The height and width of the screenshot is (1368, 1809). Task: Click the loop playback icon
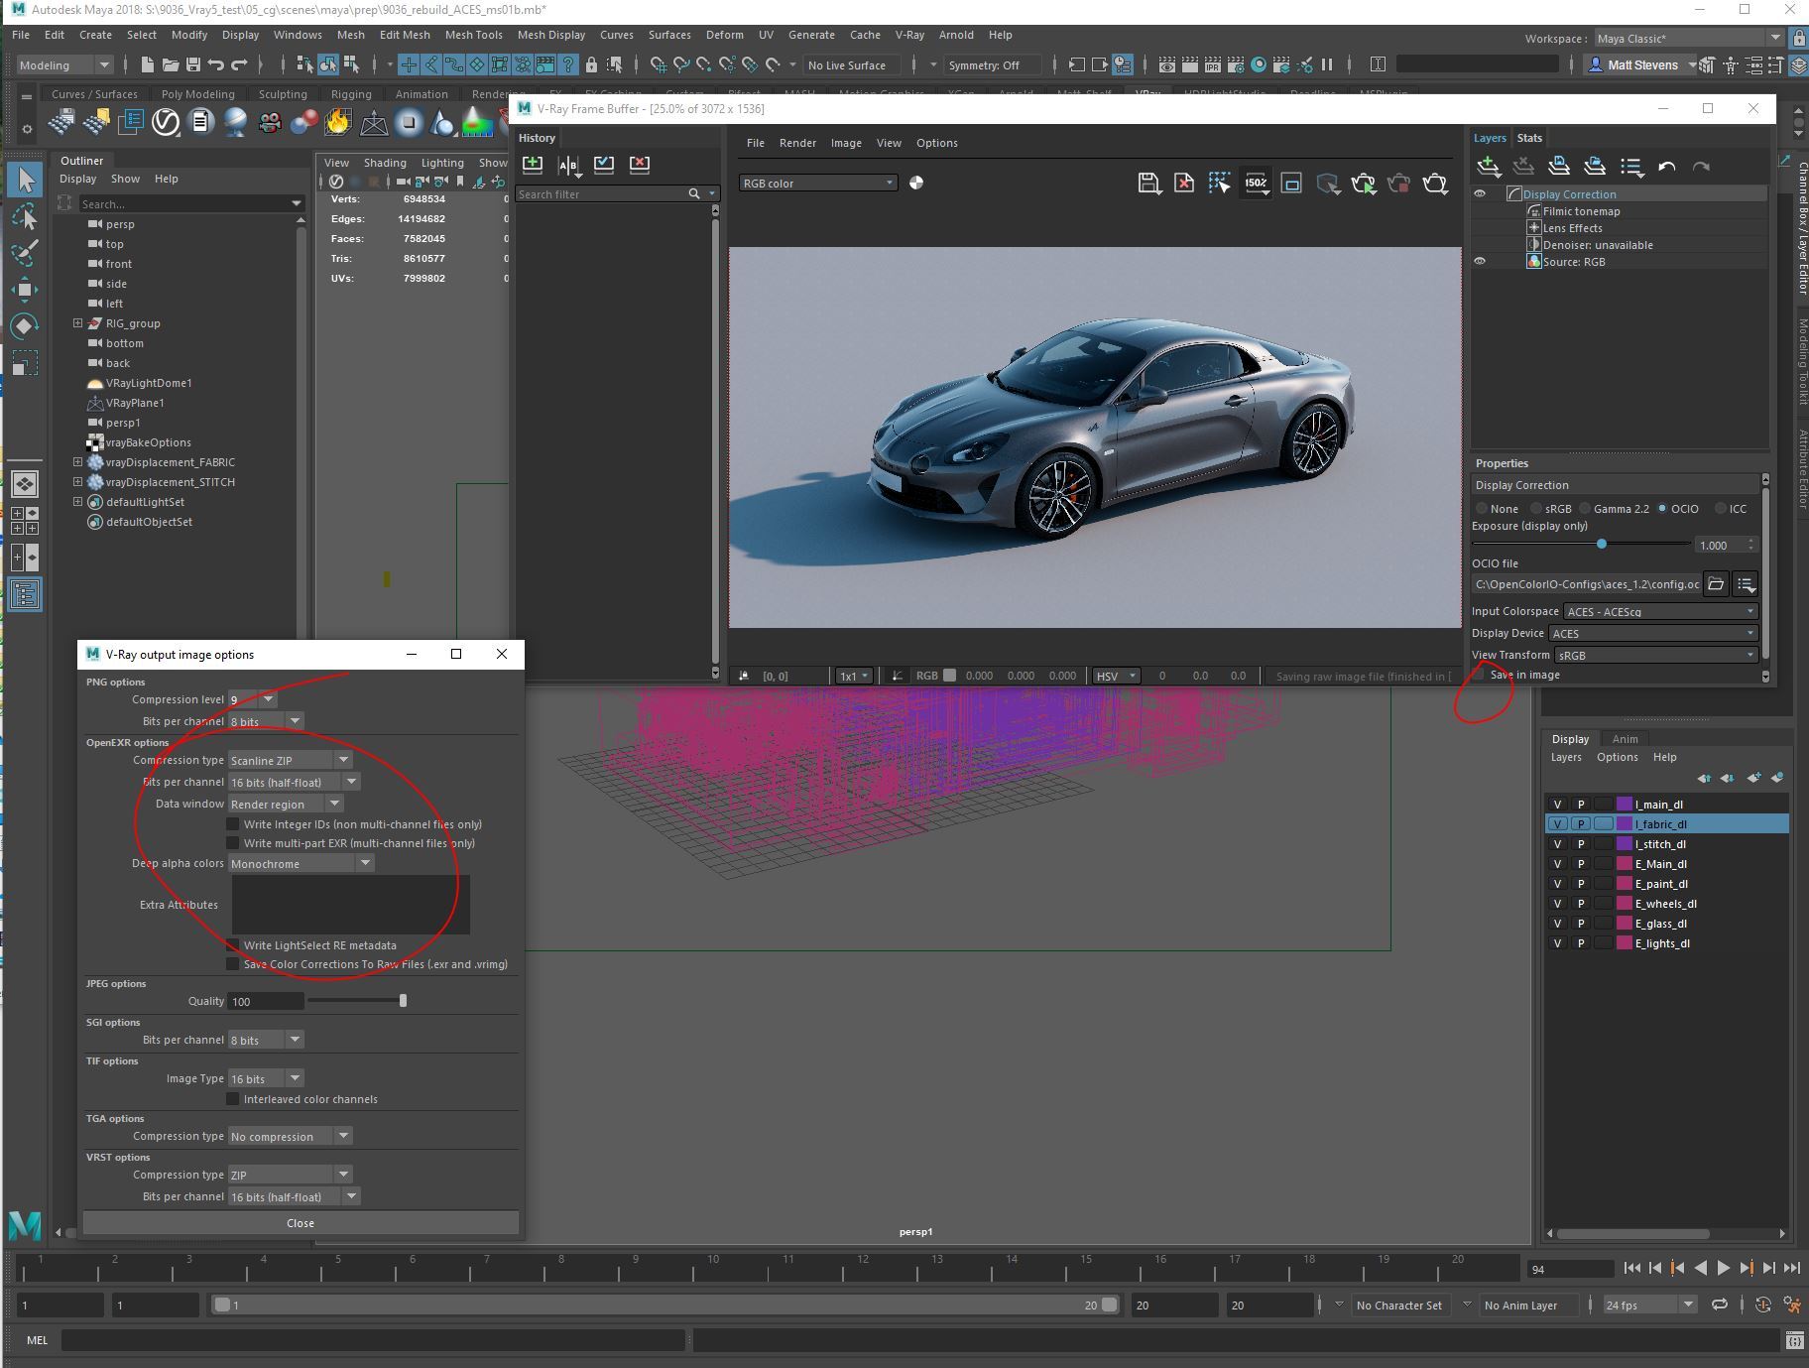(1719, 1306)
